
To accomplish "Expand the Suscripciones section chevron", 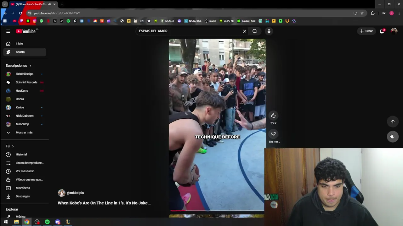I will click(x=30, y=66).
